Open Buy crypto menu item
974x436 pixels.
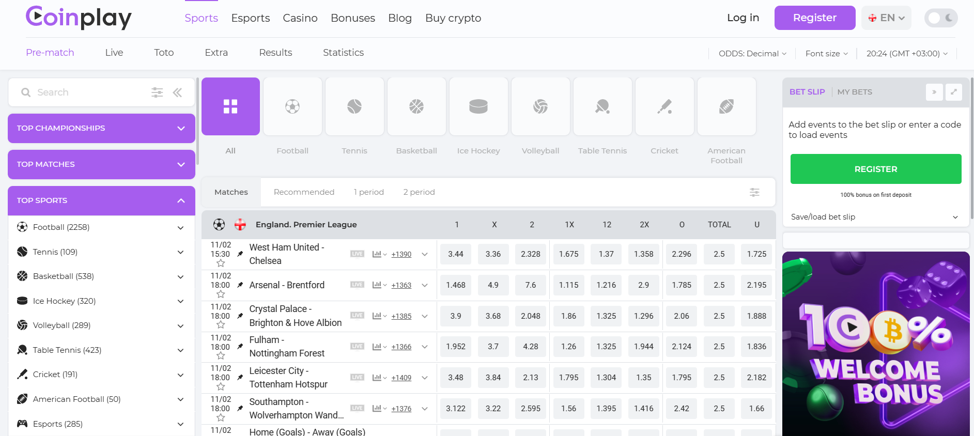(453, 18)
